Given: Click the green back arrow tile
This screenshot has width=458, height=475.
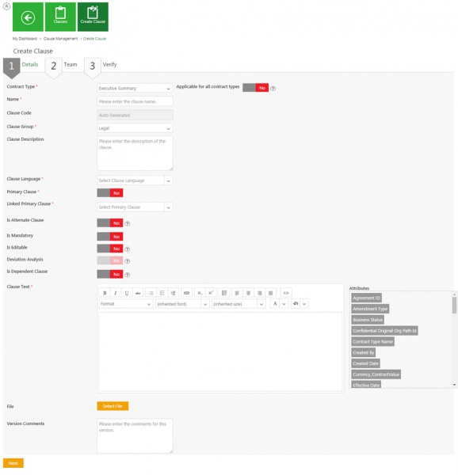Looking at the screenshot, I should pos(28,17).
